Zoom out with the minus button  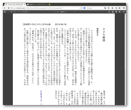click(54, 12)
